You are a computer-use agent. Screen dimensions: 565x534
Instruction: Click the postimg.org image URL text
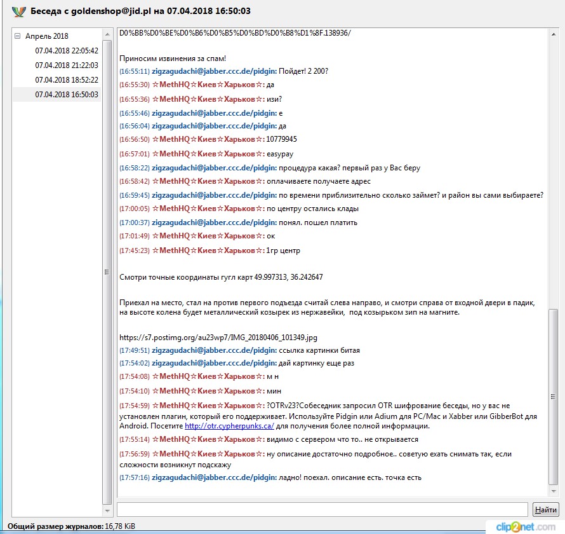218,338
